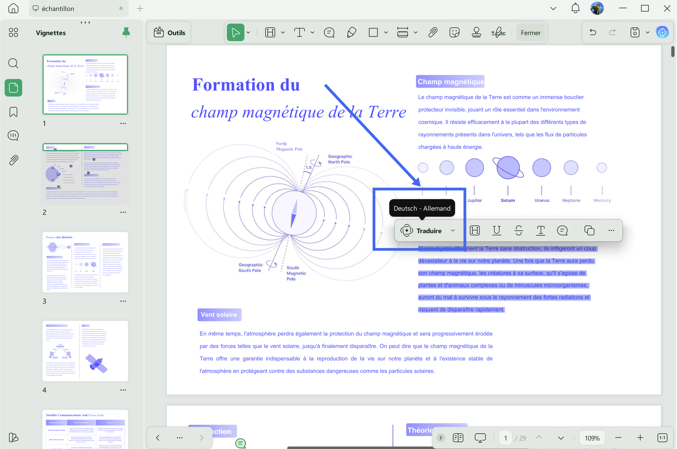
Task: Select the sticker tool
Action: pyautogui.click(x=455, y=32)
